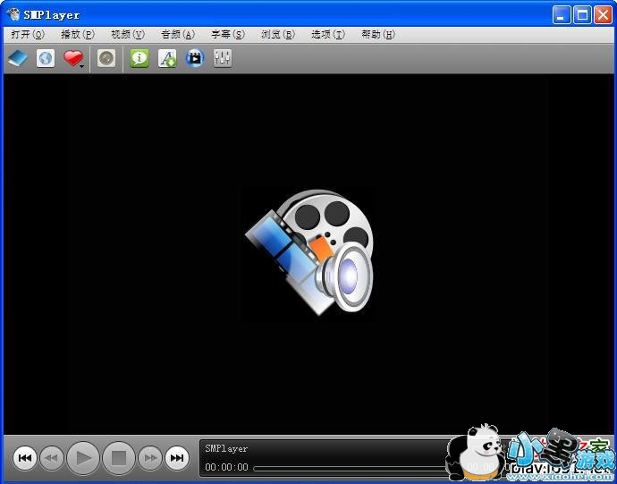Open the equalizer sliders icon

click(223, 59)
